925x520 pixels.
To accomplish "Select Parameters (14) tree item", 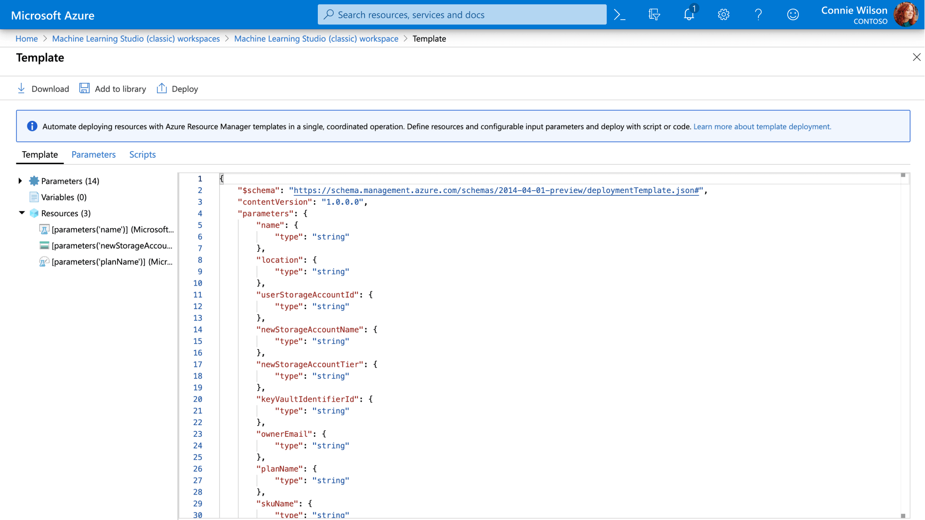I will [x=70, y=181].
